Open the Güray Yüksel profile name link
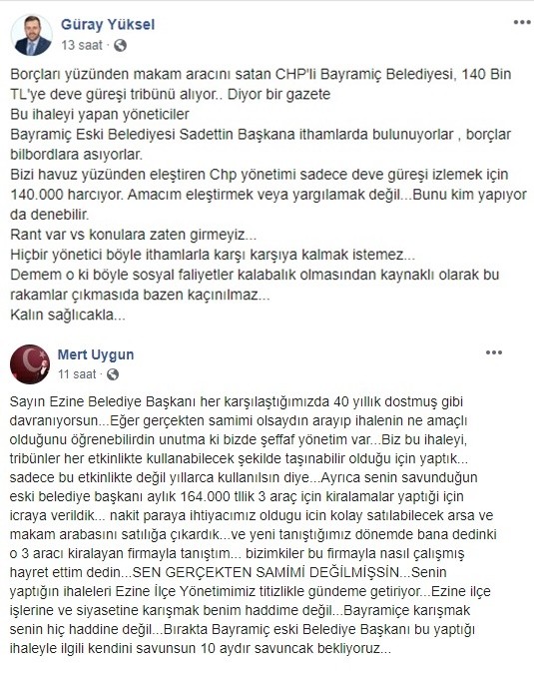The width and height of the screenshot is (534, 673). (x=108, y=24)
